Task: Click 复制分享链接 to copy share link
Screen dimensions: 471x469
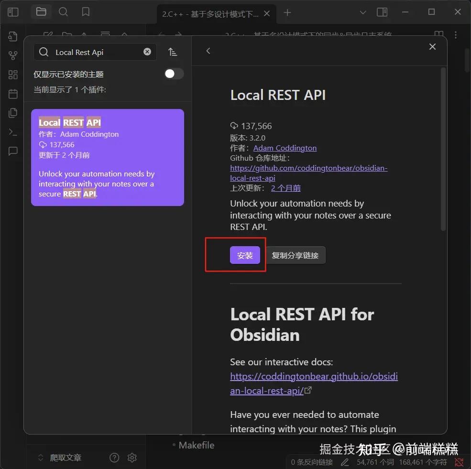Action: [296, 255]
